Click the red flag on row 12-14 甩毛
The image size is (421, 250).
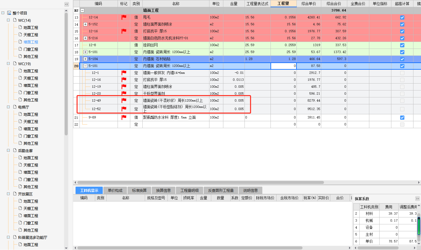124,17
